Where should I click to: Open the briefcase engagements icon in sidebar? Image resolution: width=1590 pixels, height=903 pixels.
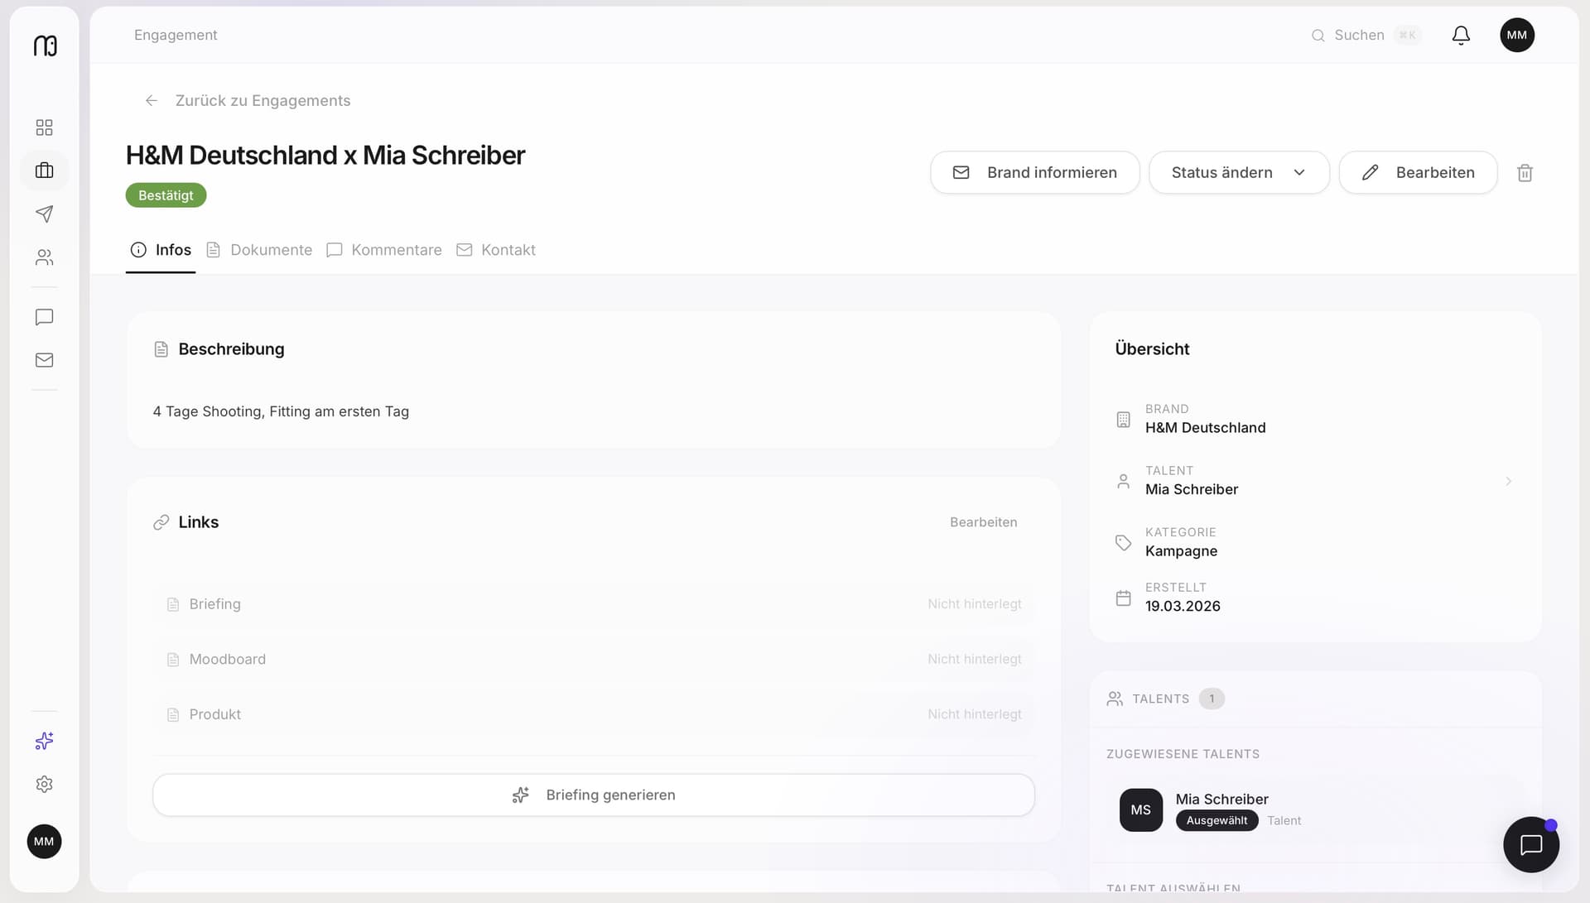click(45, 171)
